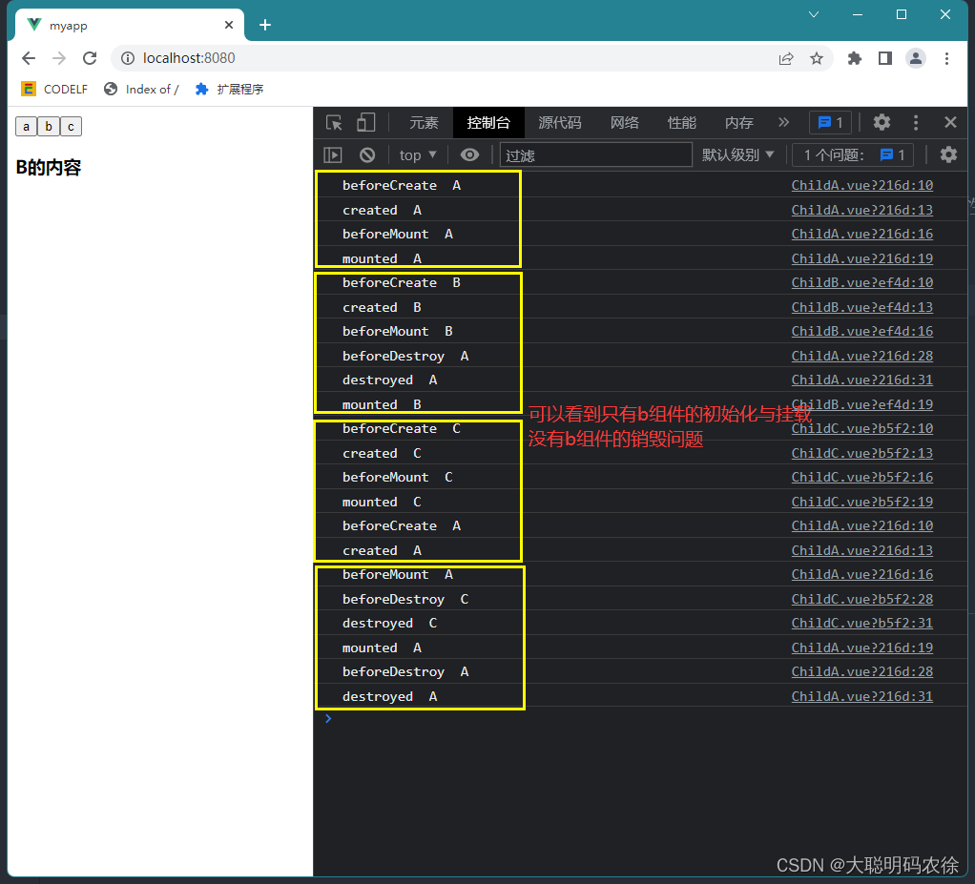Open ChildB.vue?ef4d:19 source link

[861, 403]
